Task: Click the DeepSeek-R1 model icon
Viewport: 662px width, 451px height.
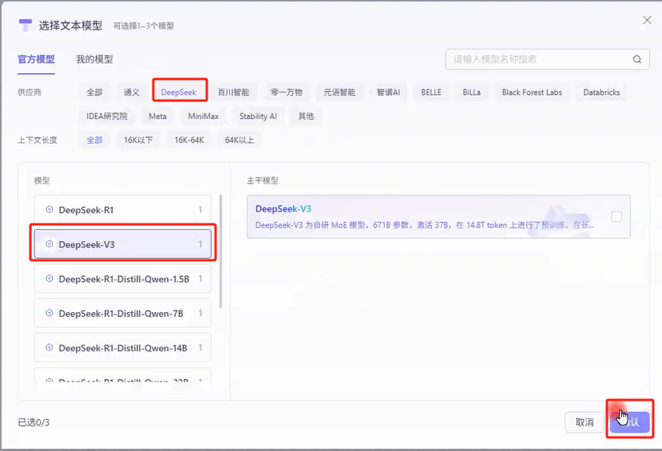Action: [x=50, y=210]
